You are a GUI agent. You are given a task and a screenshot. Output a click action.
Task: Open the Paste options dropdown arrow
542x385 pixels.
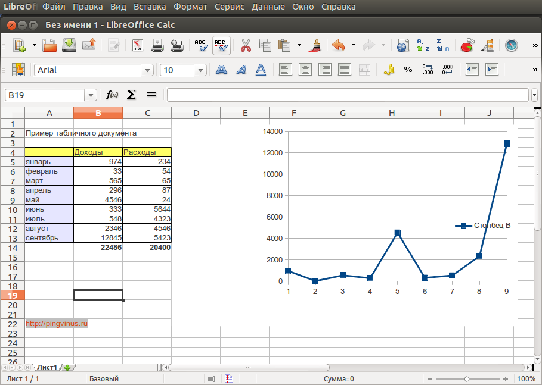pyautogui.click(x=299, y=45)
